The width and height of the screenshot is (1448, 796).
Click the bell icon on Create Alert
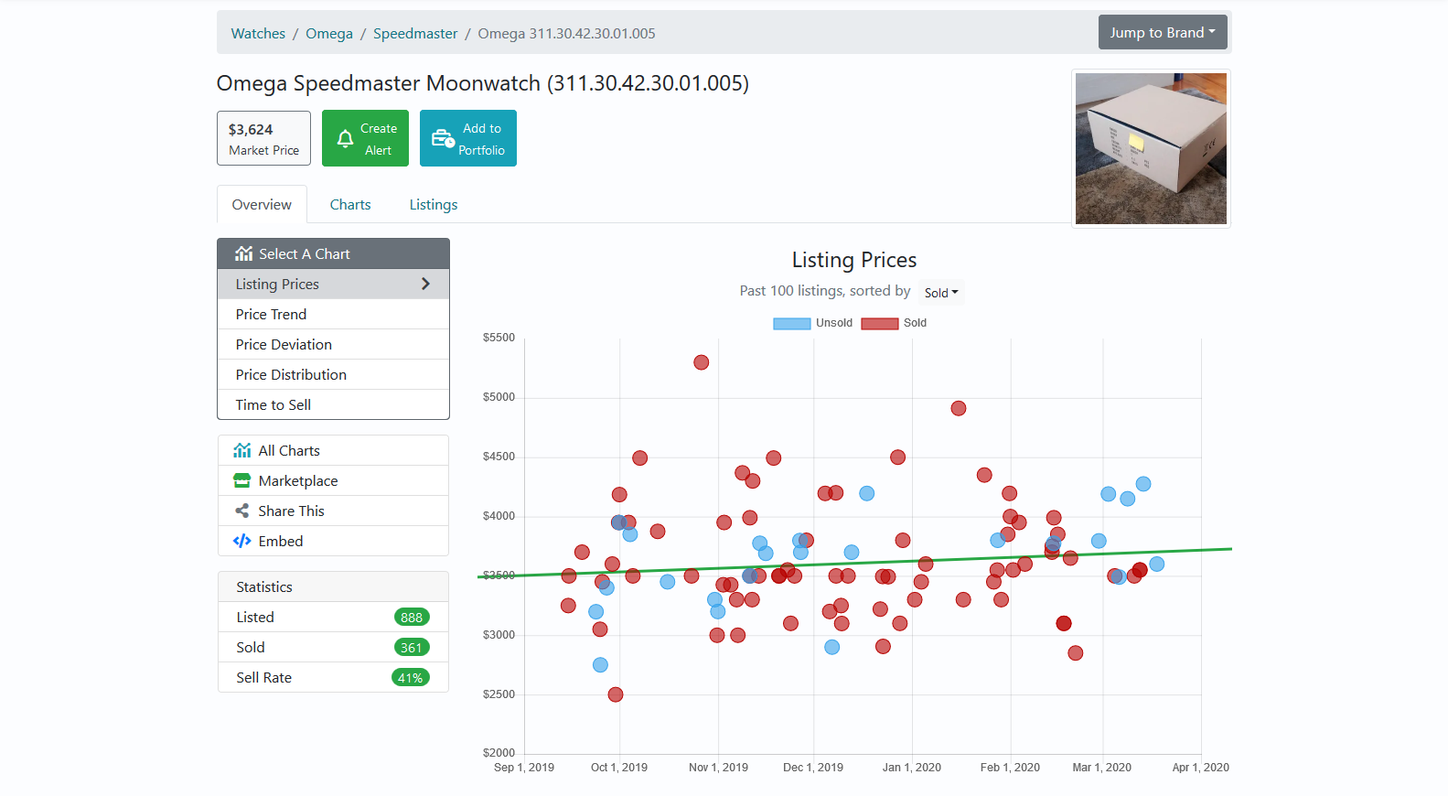point(345,138)
